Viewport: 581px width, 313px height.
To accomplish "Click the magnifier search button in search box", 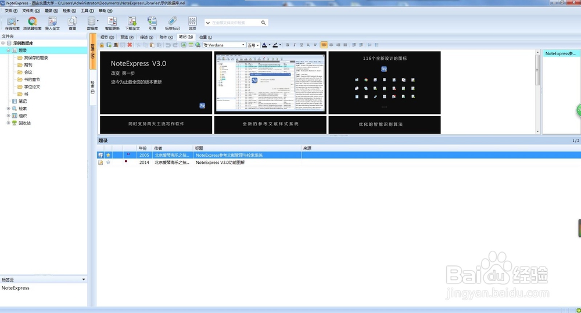I will click(263, 23).
